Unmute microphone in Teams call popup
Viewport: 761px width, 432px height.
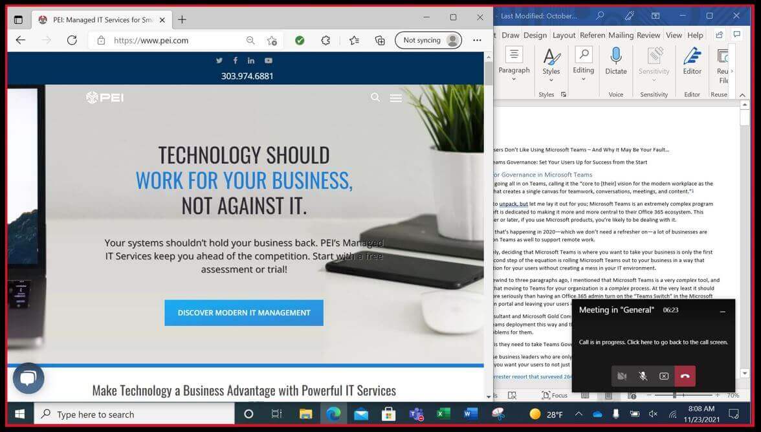tap(643, 376)
